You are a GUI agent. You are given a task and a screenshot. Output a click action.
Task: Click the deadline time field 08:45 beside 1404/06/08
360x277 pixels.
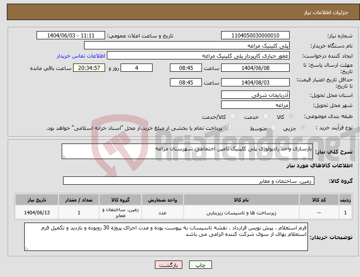click(x=186, y=68)
